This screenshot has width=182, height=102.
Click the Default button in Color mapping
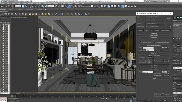tap(165, 72)
